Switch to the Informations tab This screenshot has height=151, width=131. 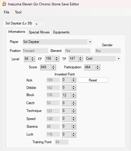17,32
